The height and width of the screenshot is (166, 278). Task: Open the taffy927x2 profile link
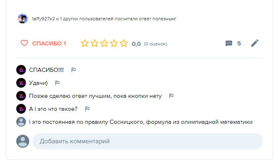coord(43,19)
